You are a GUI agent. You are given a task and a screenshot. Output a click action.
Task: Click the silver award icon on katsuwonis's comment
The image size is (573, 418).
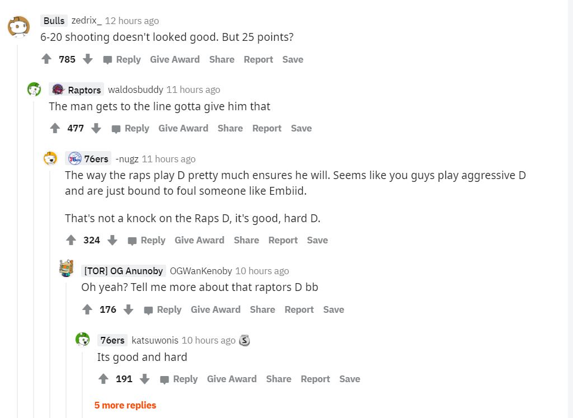pos(245,340)
